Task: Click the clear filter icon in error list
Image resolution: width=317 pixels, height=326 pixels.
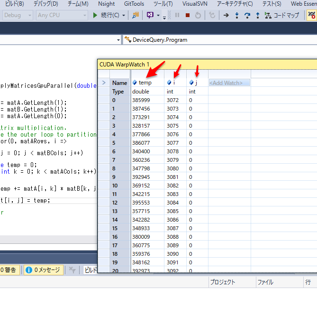Action: coord(72,270)
